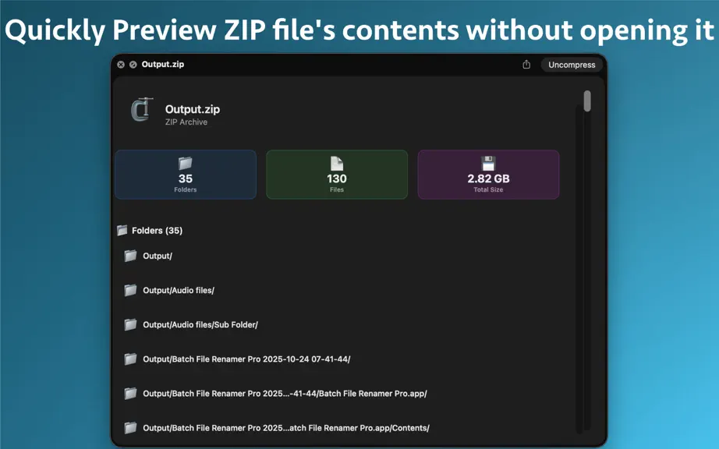Click floppy disk icon in Total Size card
719x449 pixels.
488,163
